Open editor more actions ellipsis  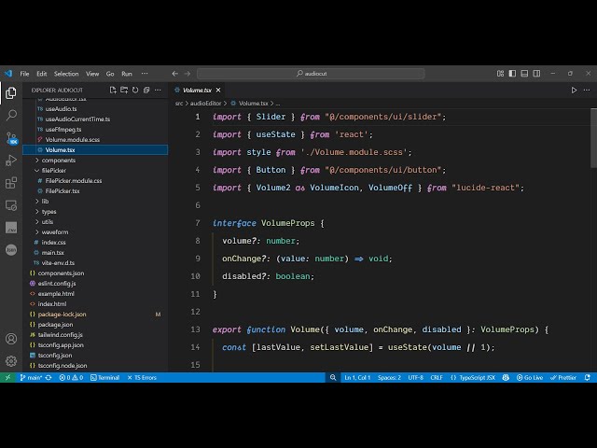pos(587,91)
